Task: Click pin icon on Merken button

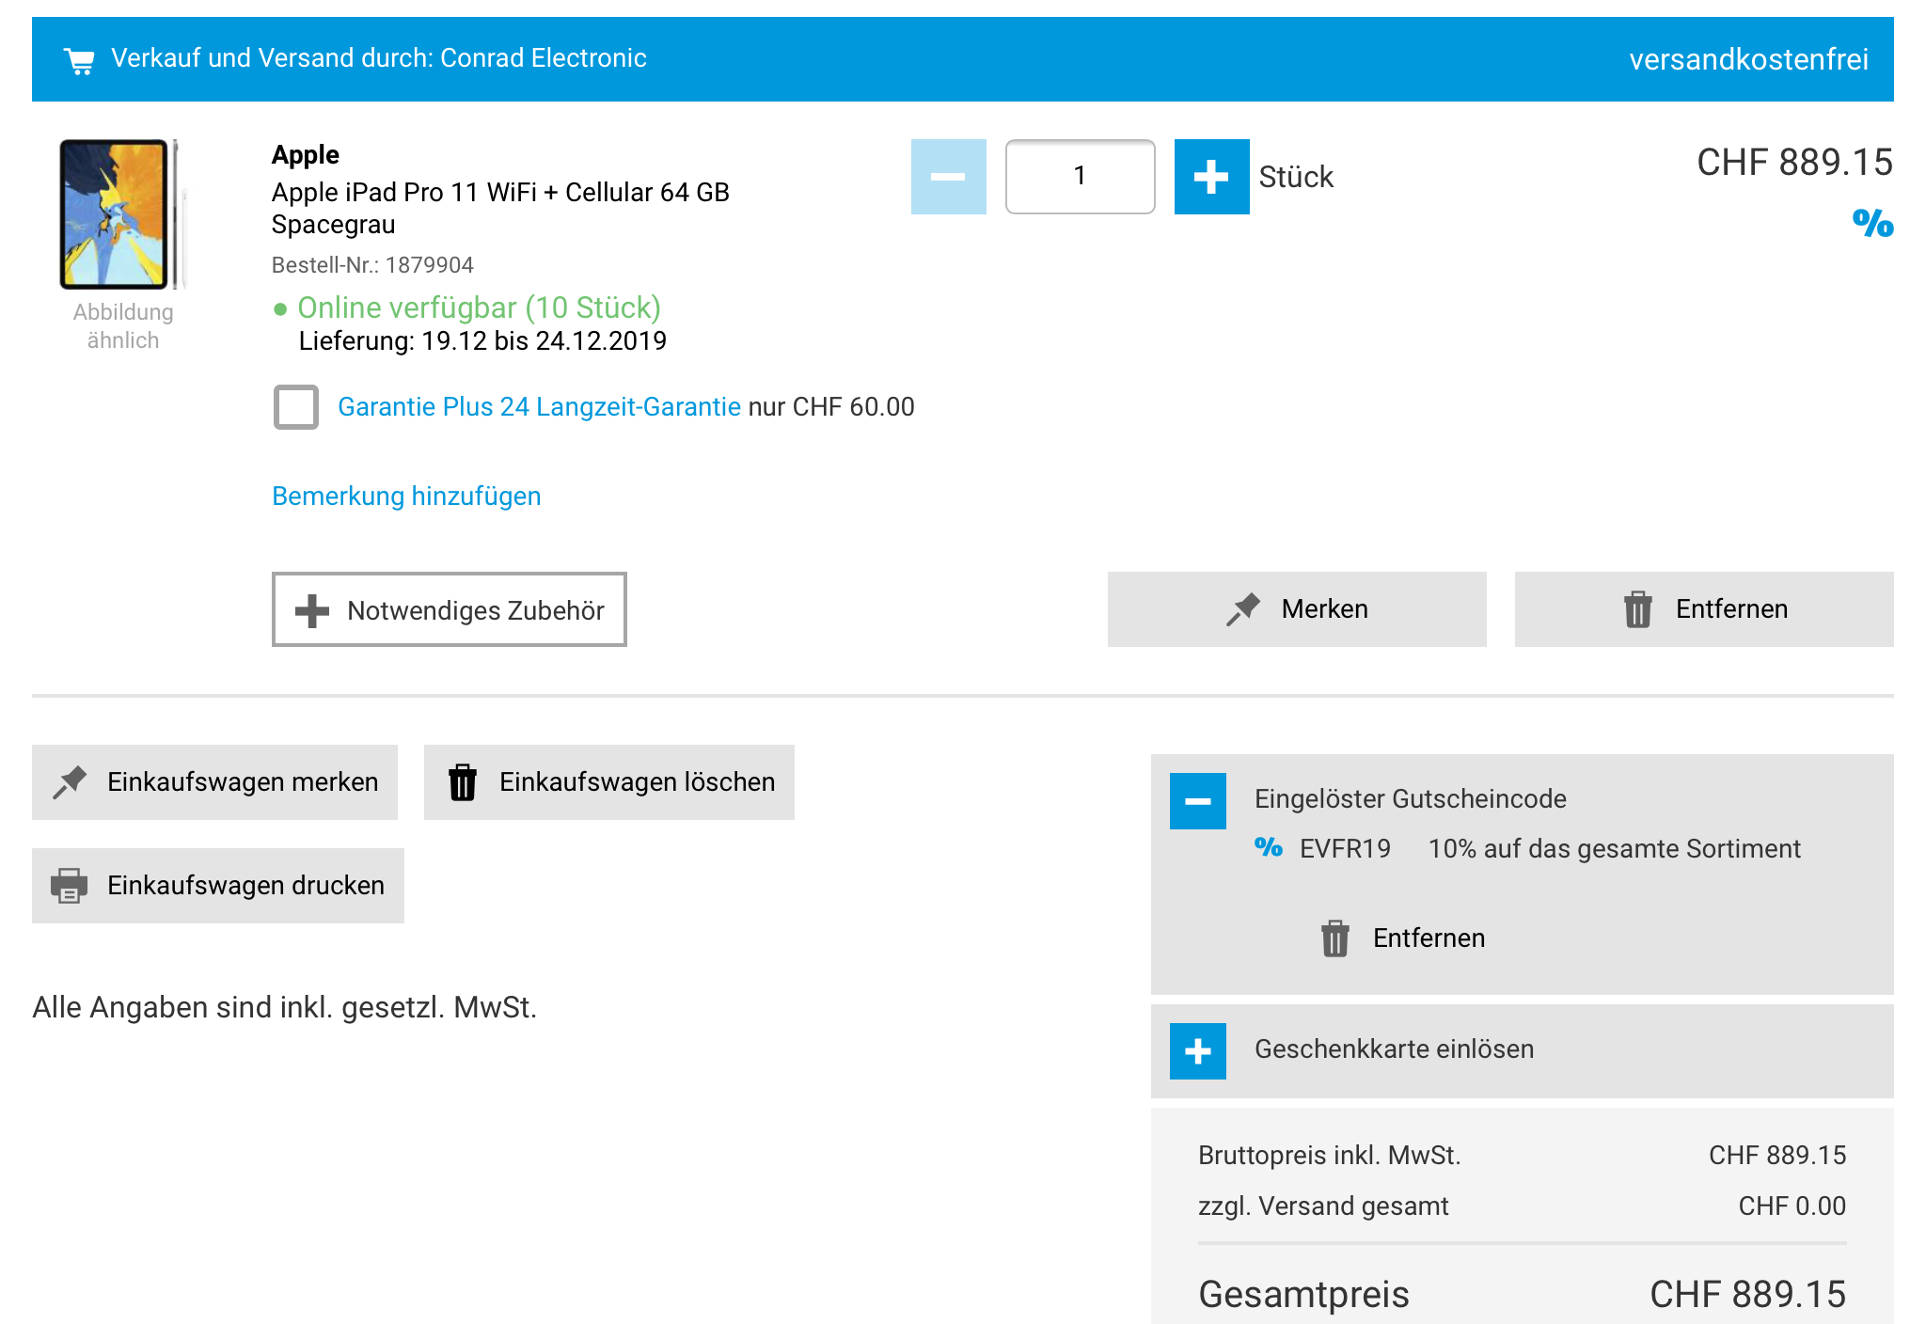Action: (1243, 609)
